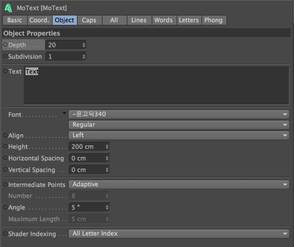
Task: Click the Height value stepper arrows
Action: 107,146
